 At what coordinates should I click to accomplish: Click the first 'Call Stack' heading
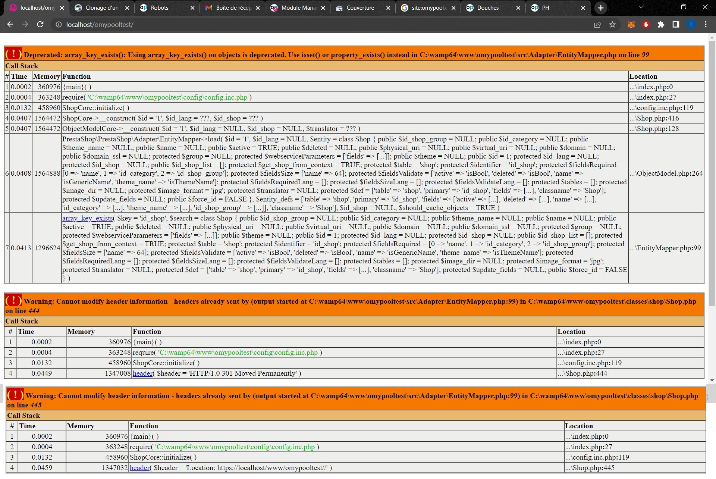point(22,66)
